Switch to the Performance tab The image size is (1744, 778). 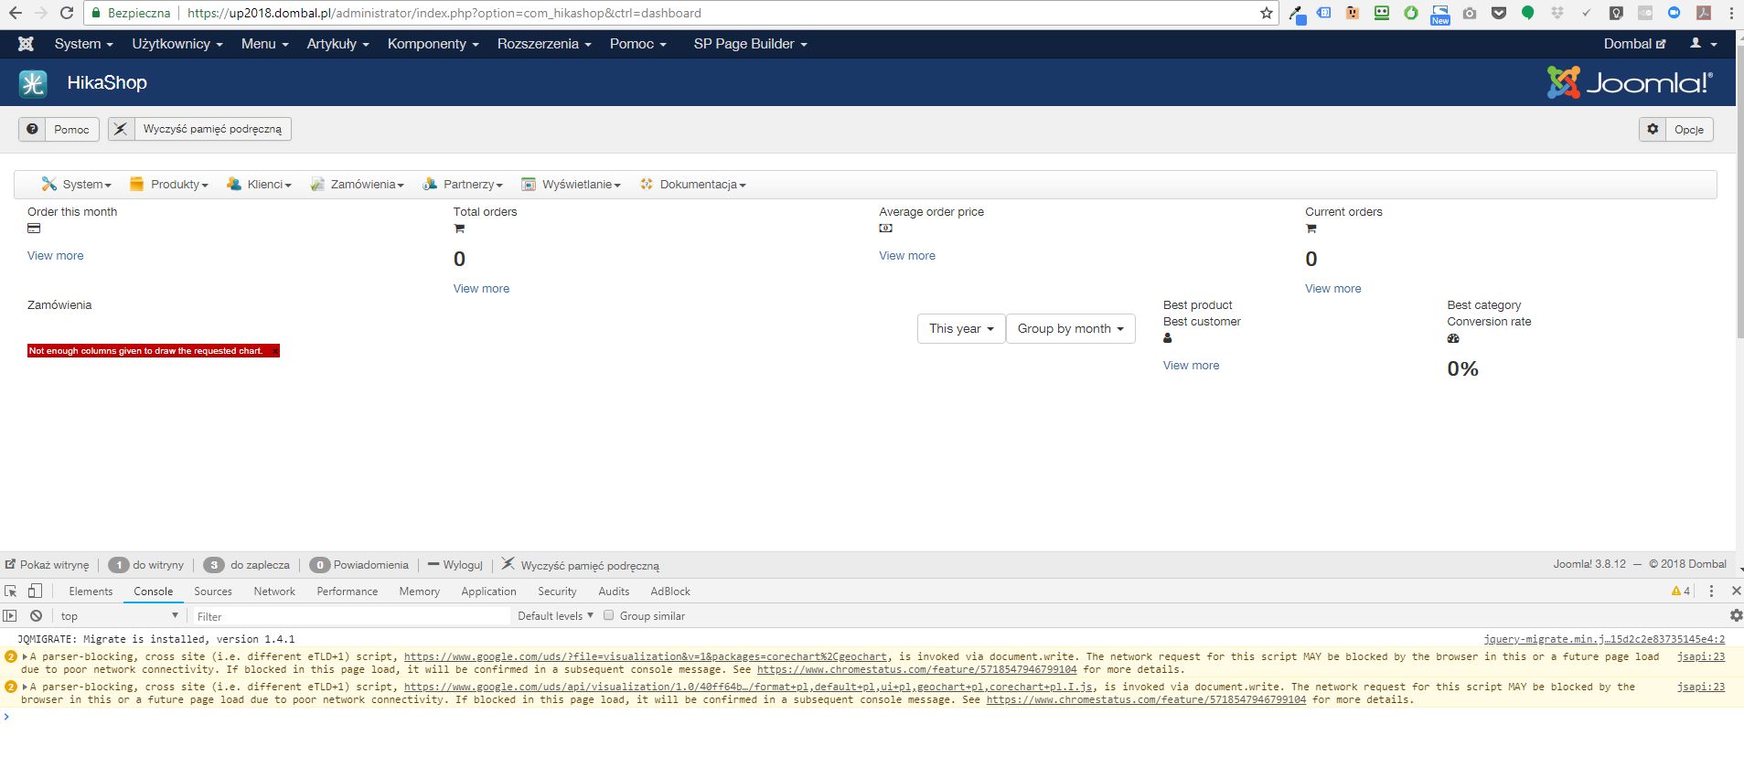[348, 591]
